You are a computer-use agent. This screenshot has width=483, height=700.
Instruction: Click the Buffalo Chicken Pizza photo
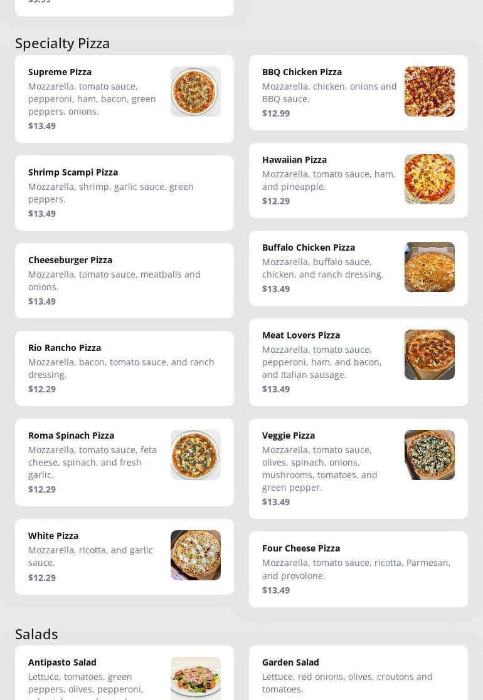429,267
